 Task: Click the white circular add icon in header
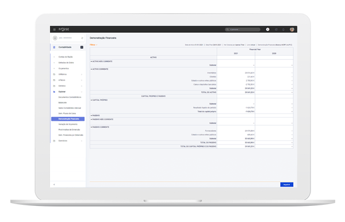tap(267, 29)
